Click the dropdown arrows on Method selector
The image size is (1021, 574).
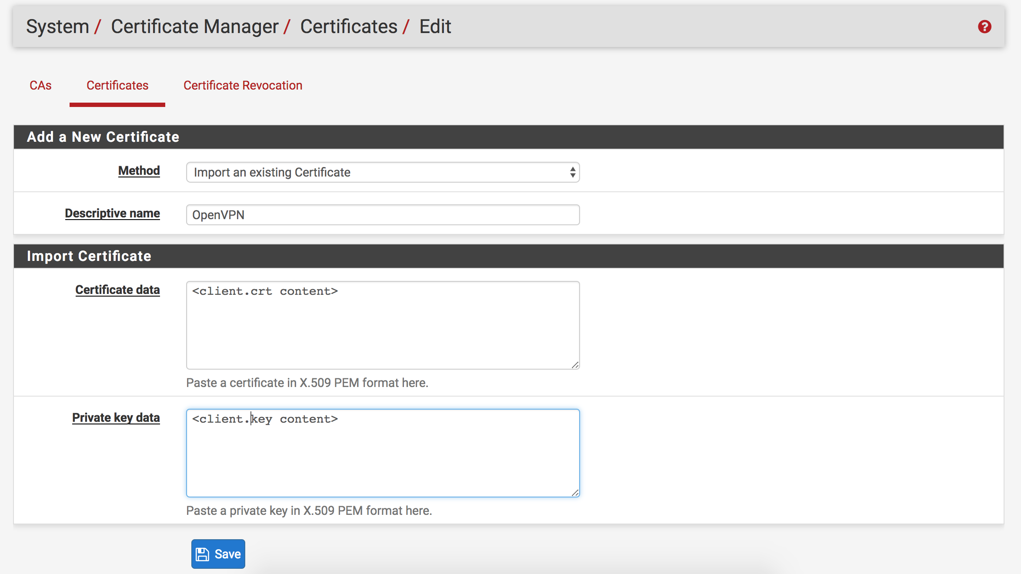click(572, 172)
